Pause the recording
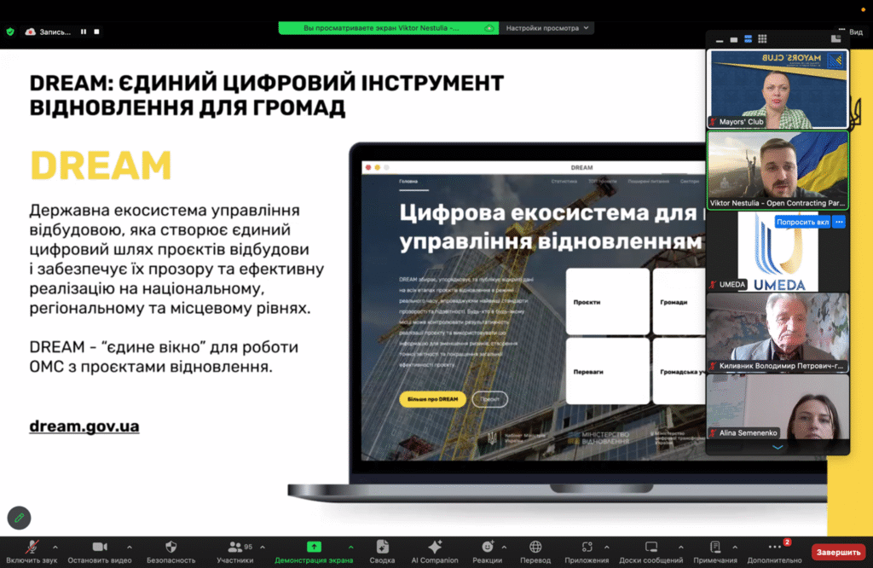Viewport: 873px width, 568px height. (84, 32)
